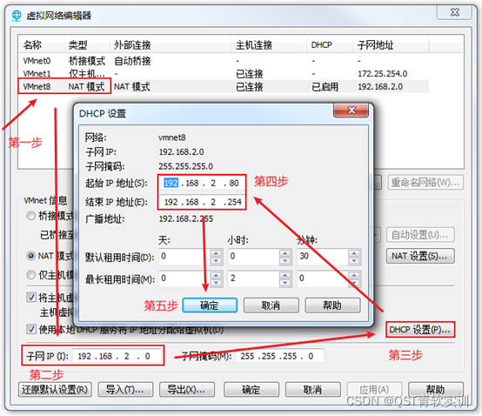Click the 子网 IP (I) input field
The height and width of the screenshot is (416, 482).
pyautogui.click(x=117, y=356)
